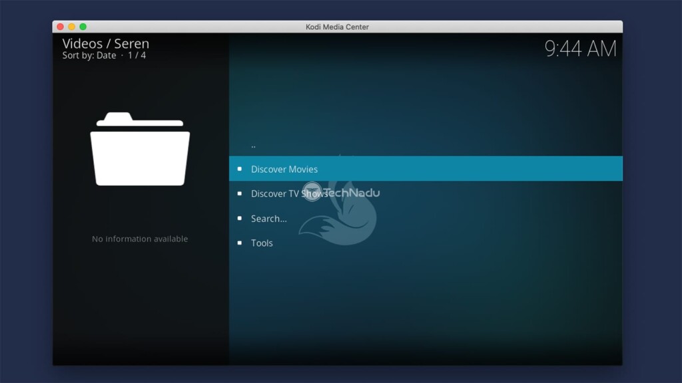Click the 'Kodi Media Center' window title
This screenshot has width=682, height=383.
pyautogui.click(x=337, y=27)
